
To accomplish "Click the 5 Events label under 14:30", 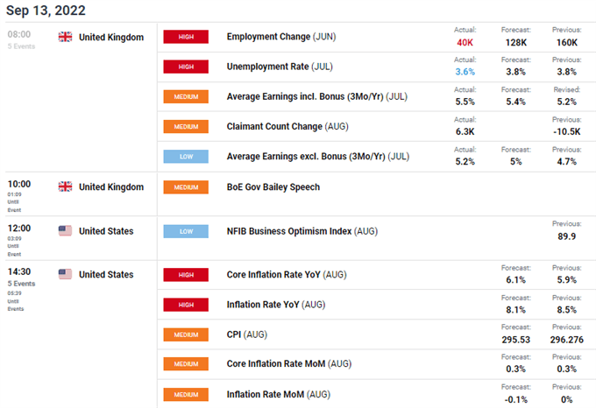I will point(21,284).
